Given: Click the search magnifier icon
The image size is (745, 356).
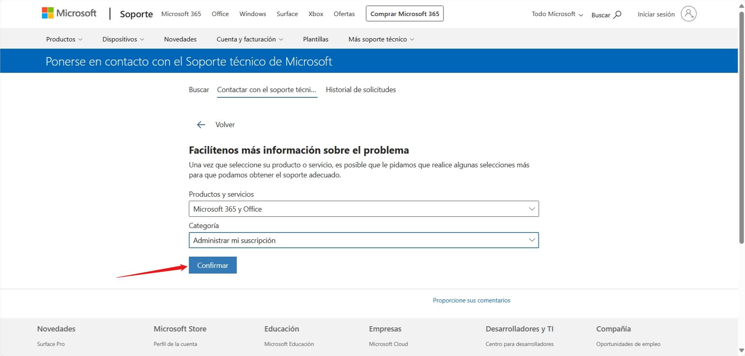Looking at the screenshot, I should click(617, 15).
